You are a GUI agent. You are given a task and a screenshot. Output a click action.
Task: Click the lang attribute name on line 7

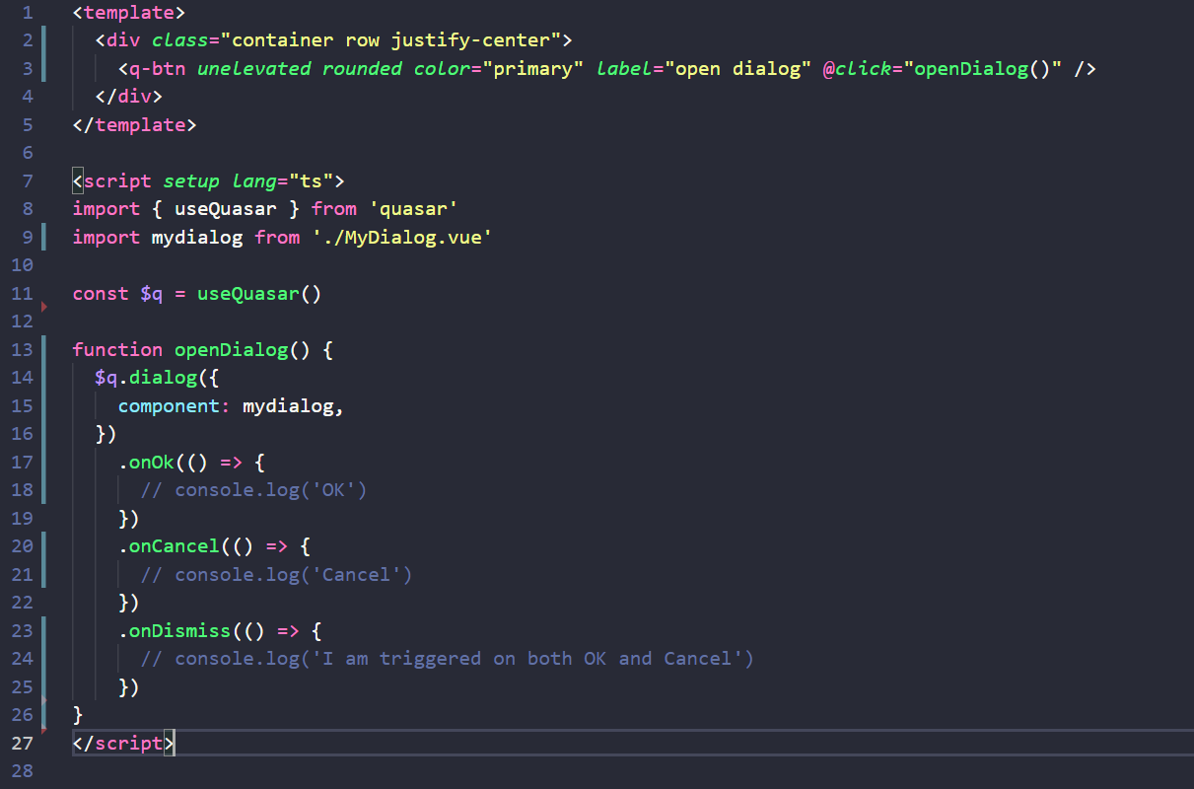tap(254, 180)
